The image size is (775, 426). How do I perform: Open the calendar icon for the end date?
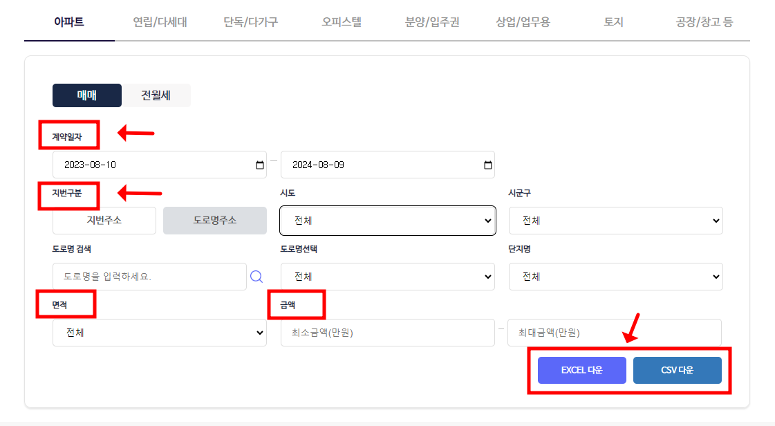(x=488, y=165)
